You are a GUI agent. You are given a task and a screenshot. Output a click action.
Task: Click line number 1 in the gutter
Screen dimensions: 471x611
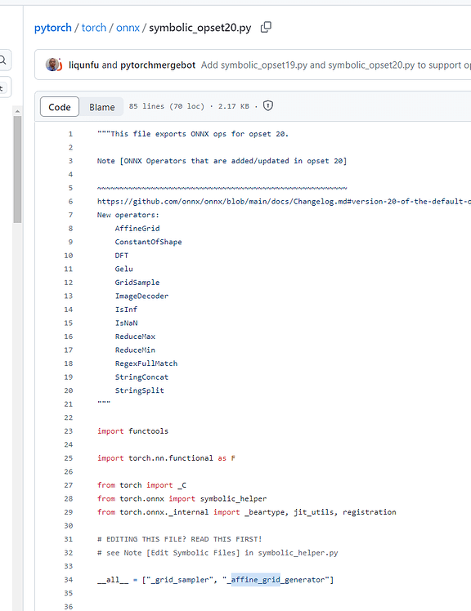pyautogui.click(x=70, y=134)
